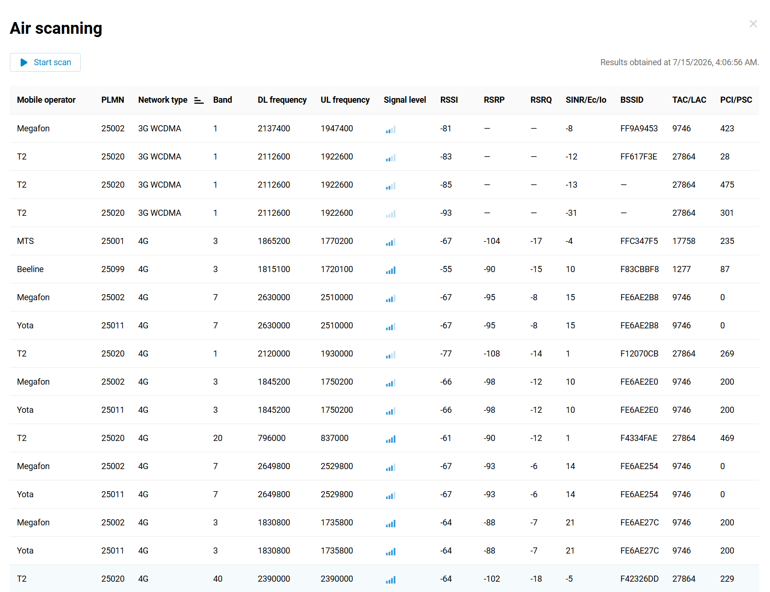The width and height of the screenshot is (770, 592).
Task: Click signal icon in Yota 2649800 row
Action: click(391, 495)
